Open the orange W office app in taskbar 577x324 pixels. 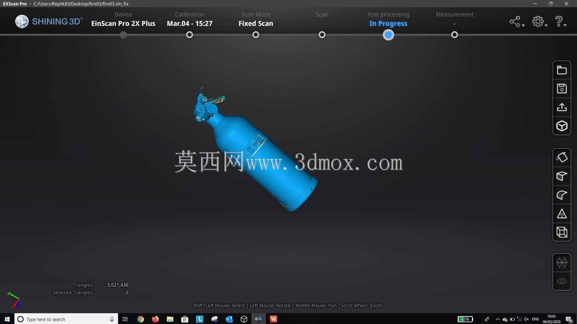[x=273, y=319]
